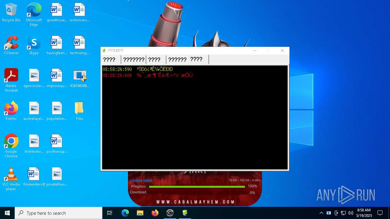Open the havingteen... Word document

(57, 45)
